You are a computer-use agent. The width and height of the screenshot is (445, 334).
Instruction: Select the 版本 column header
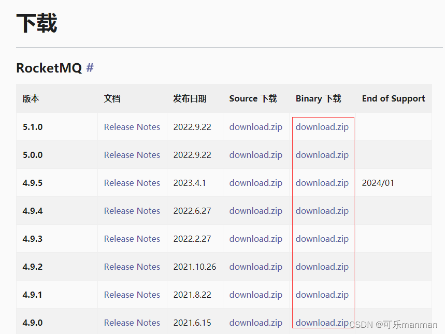(x=31, y=98)
